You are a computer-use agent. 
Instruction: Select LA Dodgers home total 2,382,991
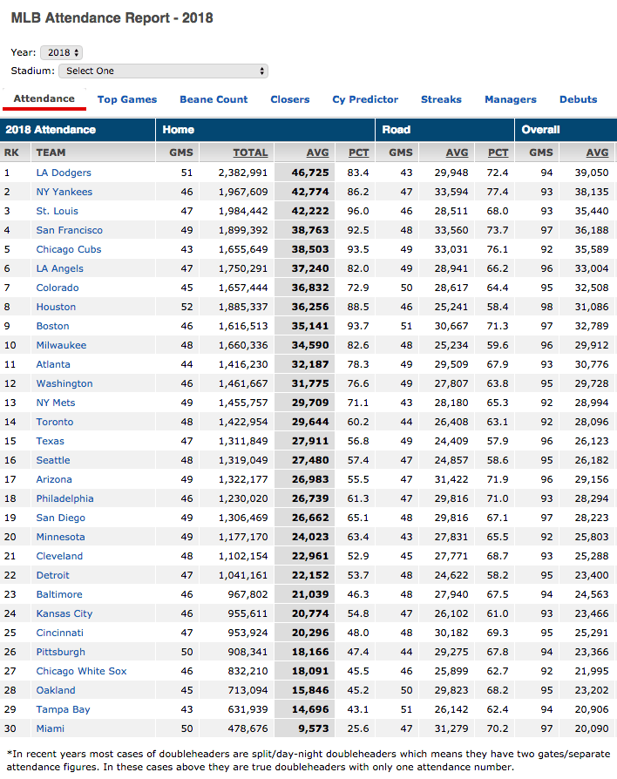[243, 173]
